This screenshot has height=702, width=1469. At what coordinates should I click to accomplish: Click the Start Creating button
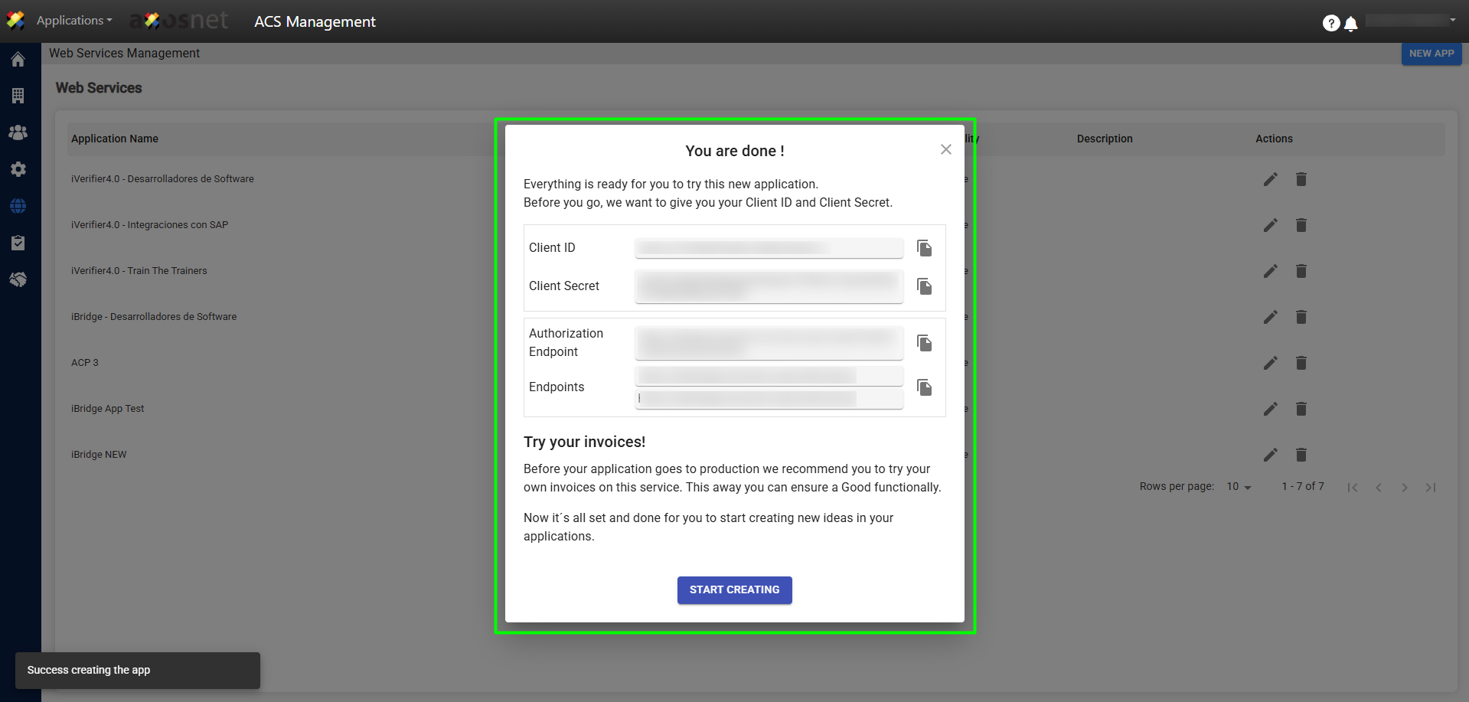(x=734, y=590)
